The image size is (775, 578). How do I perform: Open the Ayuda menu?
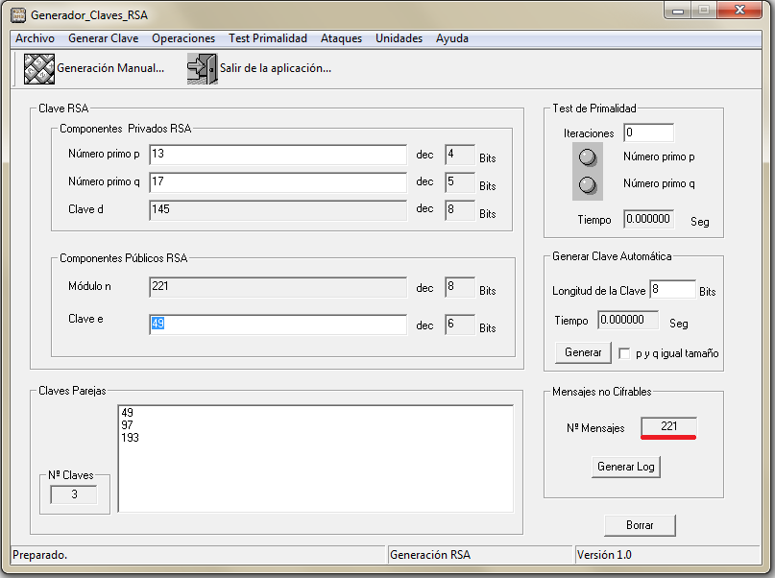point(452,38)
